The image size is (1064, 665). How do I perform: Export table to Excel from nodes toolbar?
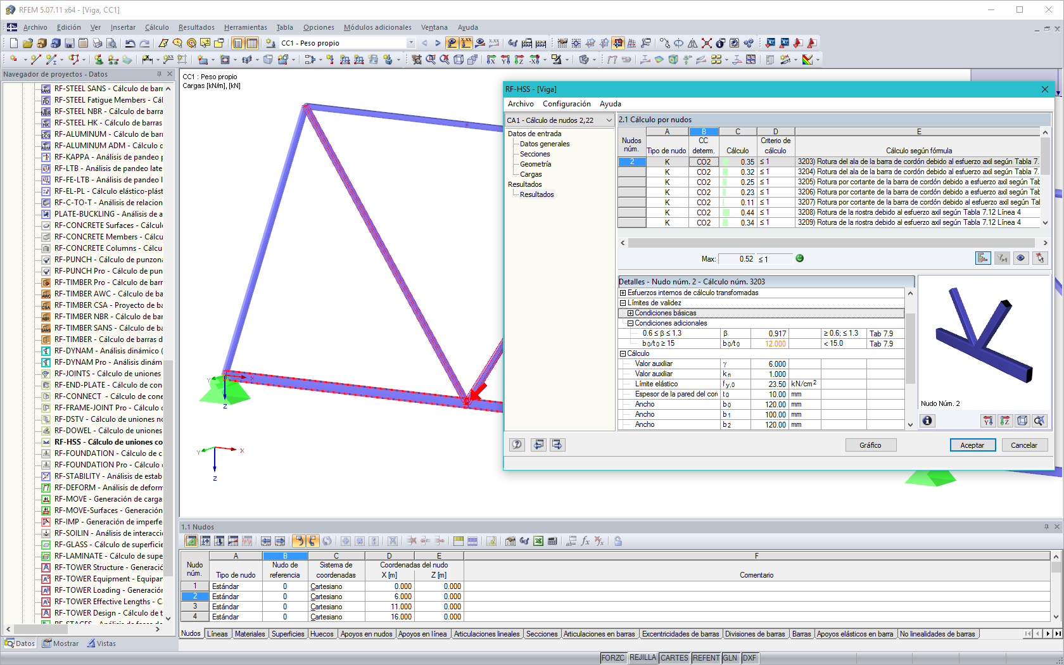538,541
